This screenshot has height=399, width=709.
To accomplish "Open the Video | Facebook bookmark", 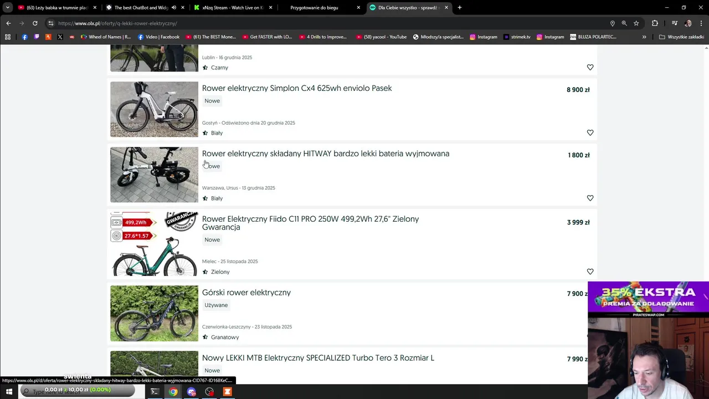I will 158,37.
